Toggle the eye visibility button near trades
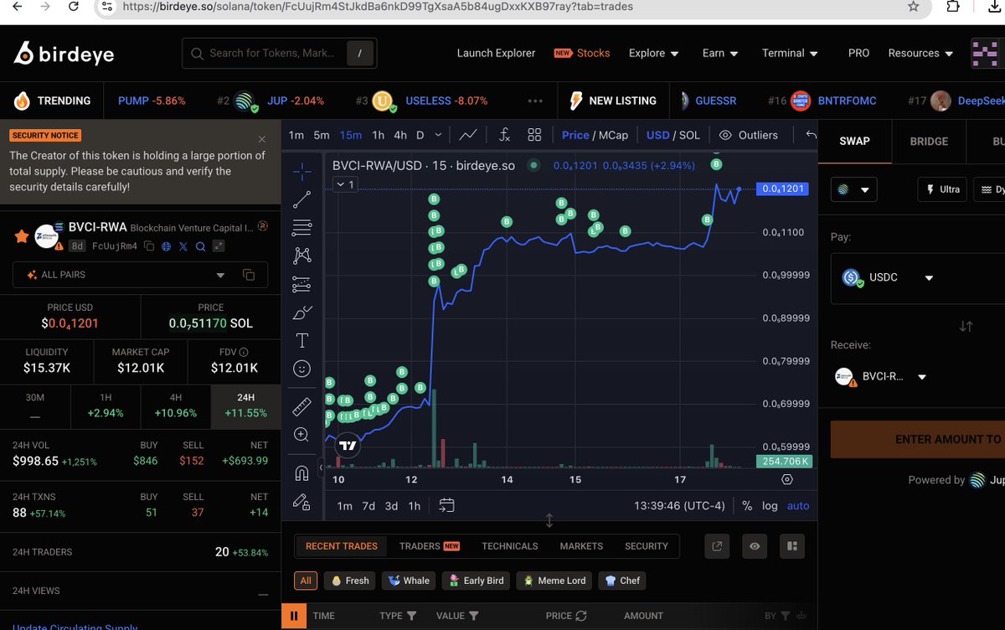The image size is (1005, 630). click(x=755, y=546)
